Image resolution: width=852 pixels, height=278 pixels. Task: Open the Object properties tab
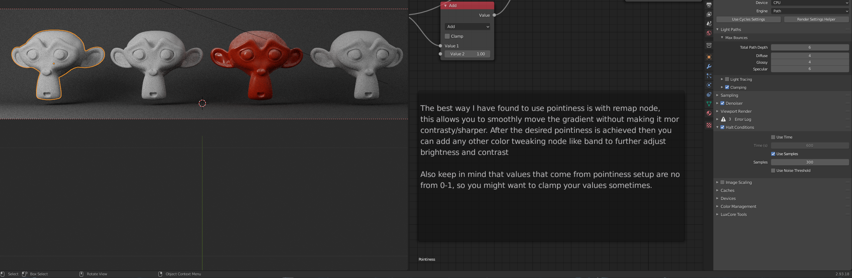coord(709,57)
